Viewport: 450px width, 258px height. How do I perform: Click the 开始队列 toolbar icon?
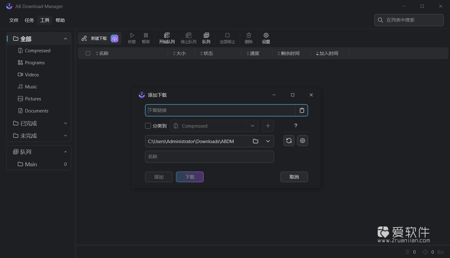(x=167, y=35)
